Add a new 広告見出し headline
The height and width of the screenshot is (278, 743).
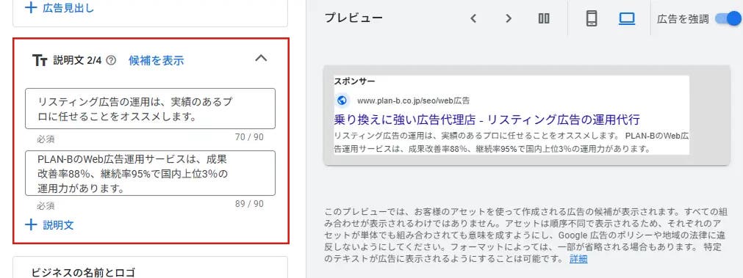(60, 7)
